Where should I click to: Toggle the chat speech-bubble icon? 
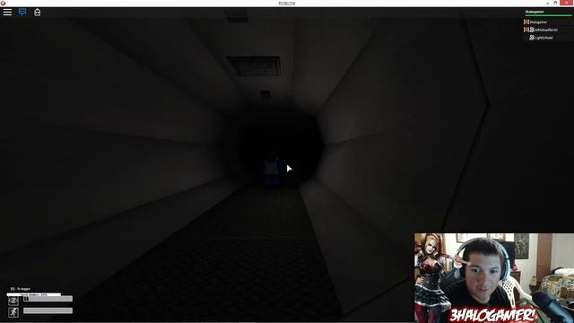point(22,12)
